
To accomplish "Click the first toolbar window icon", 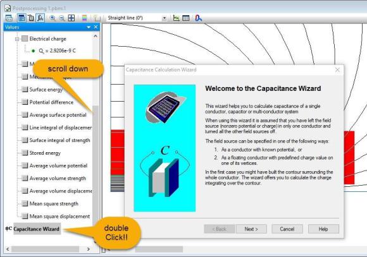I will pyautogui.click(x=9, y=18).
